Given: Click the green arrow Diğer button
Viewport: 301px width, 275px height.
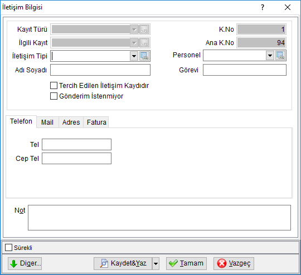Looking at the screenshot, I should (25, 263).
